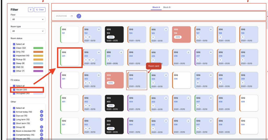This screenshot has width=268, height=140.
Task: Switch to the Block B tab
Action: click(x=167, y=7)
